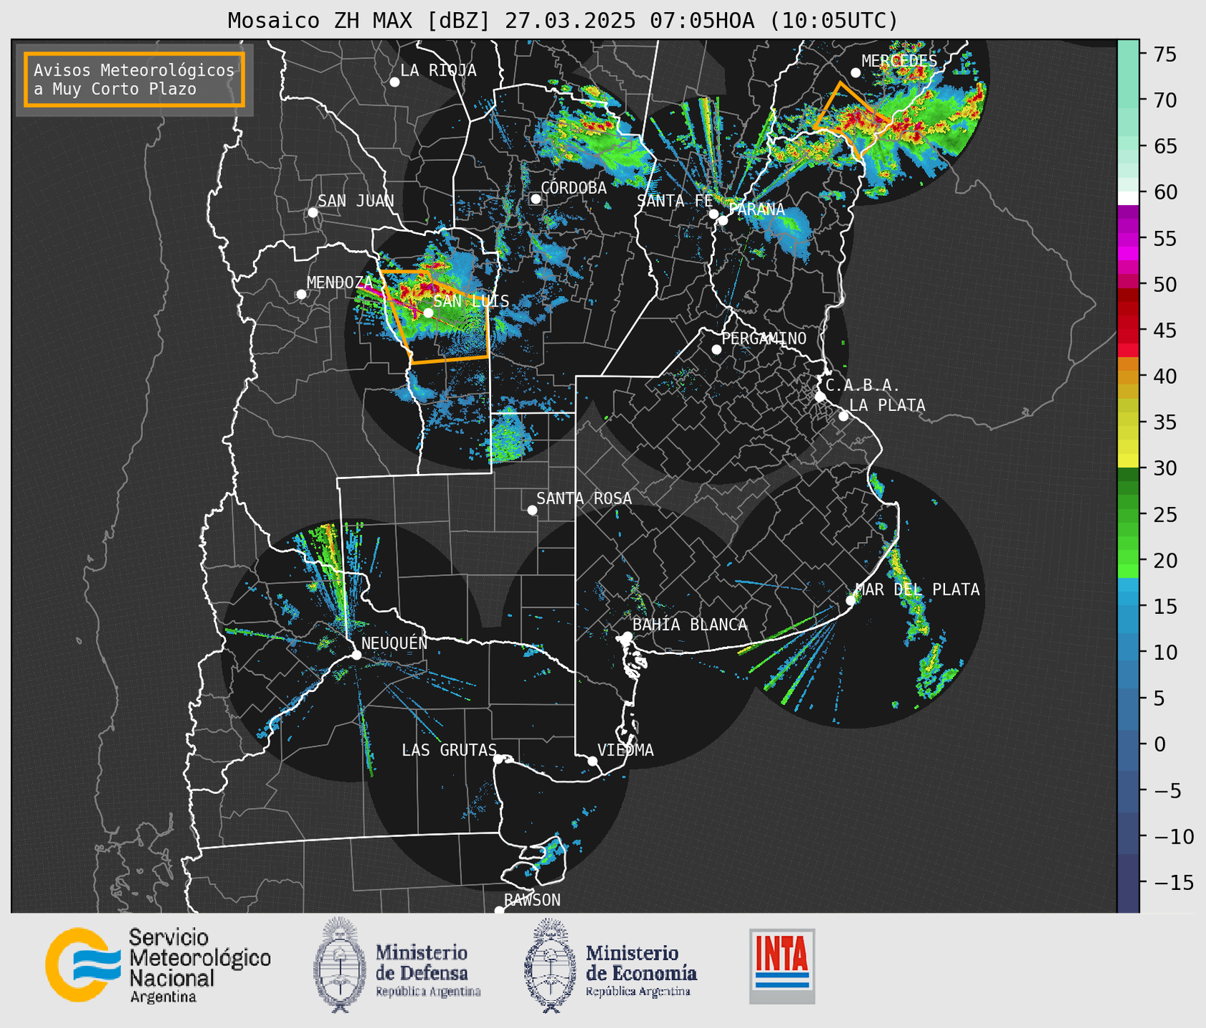Click the SAN JUAN city marker
The width and height of the screenshot is (1206, 1028).
pyautogui.click(x=312, y=212)
